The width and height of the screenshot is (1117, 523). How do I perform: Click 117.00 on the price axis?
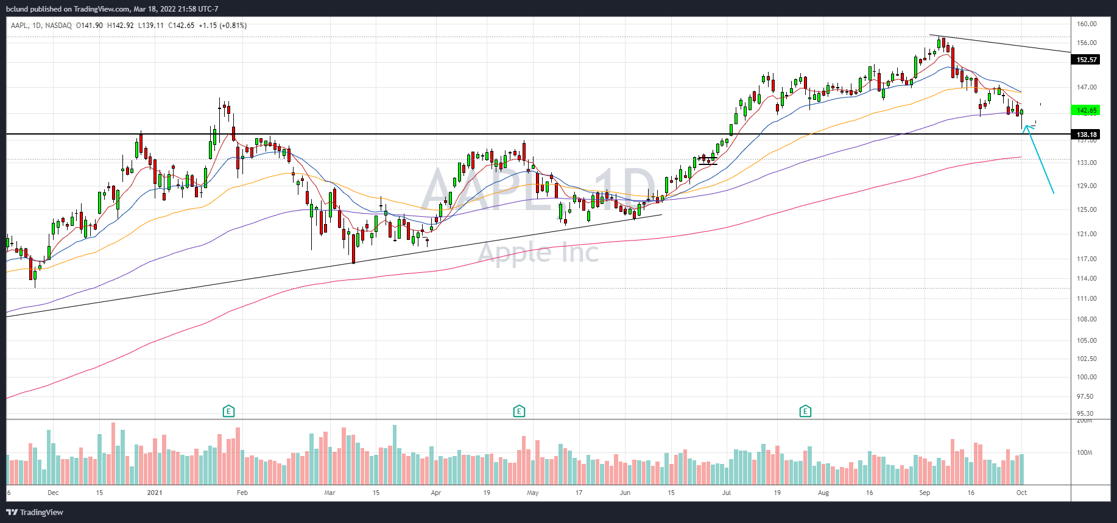coord(1087,259)
